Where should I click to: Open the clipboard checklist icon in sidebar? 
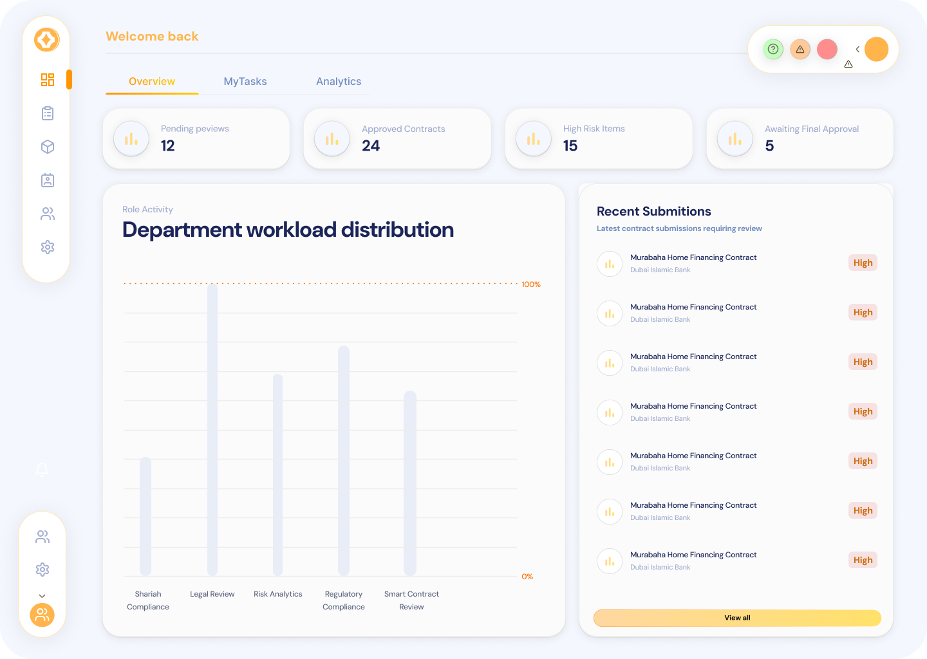tap(48, 113)
